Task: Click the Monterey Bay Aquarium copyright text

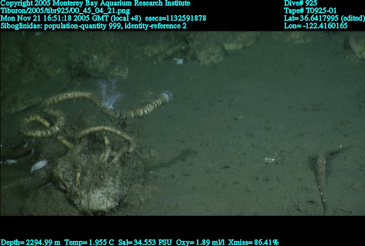Action: 95,3
